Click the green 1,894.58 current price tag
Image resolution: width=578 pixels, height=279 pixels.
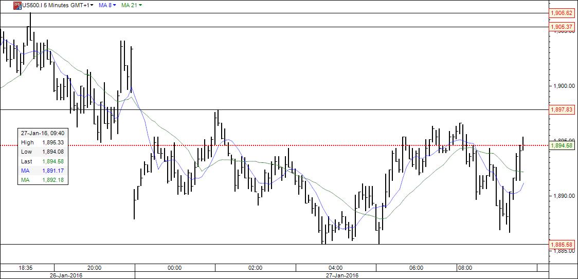pos(563,145)
